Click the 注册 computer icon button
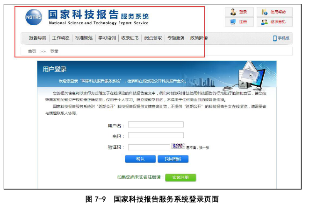 click(239, 21)
